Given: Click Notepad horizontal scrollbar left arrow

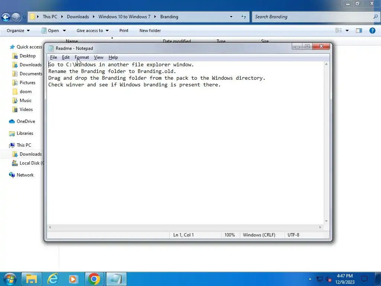Looking at the screenshot, I should point(50,227).
